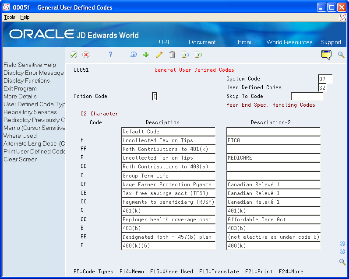
Task: Click Wage Earner Protection Pymnts field
Action: click(169, 184)
